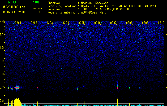Viewport: 167px width, 106px height.
Task: Click the tall yellow amplitude spike after 0207
Action: tap(117, 102)
